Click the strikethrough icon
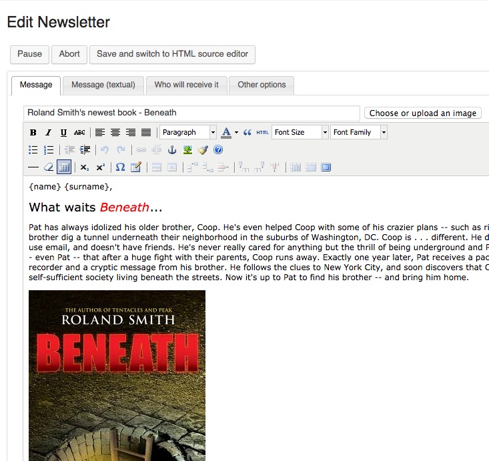 tap(79, 133)
